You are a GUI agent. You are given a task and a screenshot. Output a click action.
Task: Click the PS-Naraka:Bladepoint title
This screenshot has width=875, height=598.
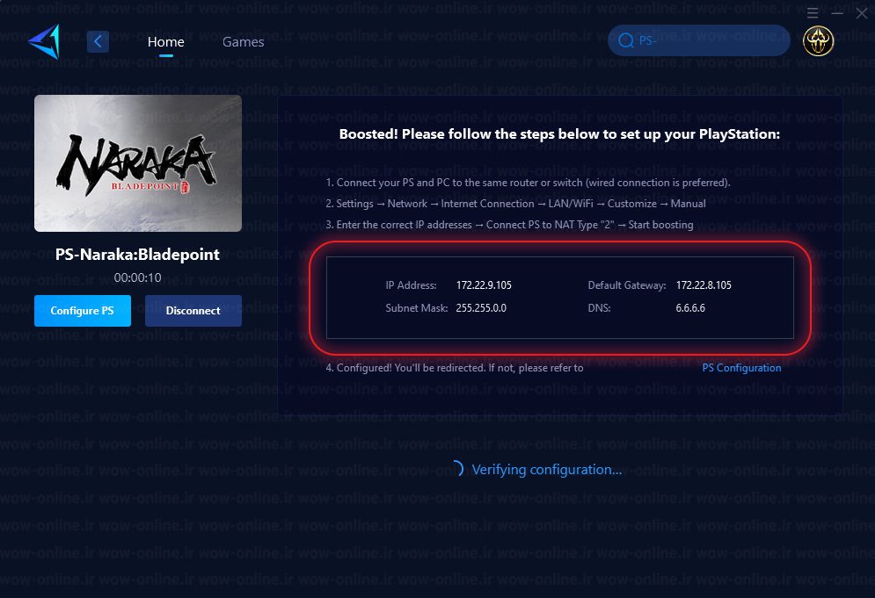137,255
